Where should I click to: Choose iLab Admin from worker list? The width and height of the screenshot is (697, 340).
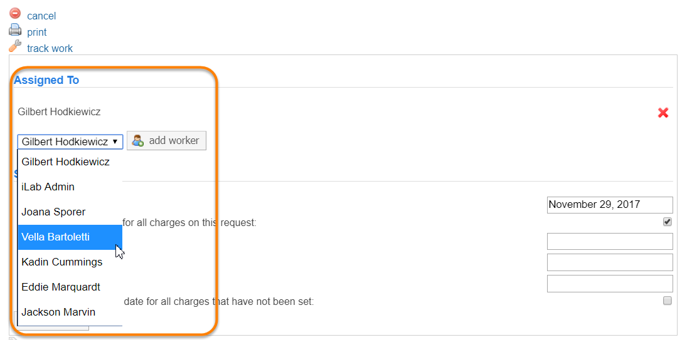coord(48,187)
